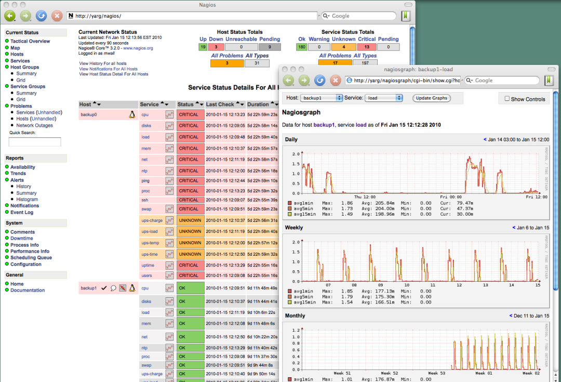This screenshot has width=561, height=382.
Task: Click the red Down hosts count 3
Action: tap(216, 47)
